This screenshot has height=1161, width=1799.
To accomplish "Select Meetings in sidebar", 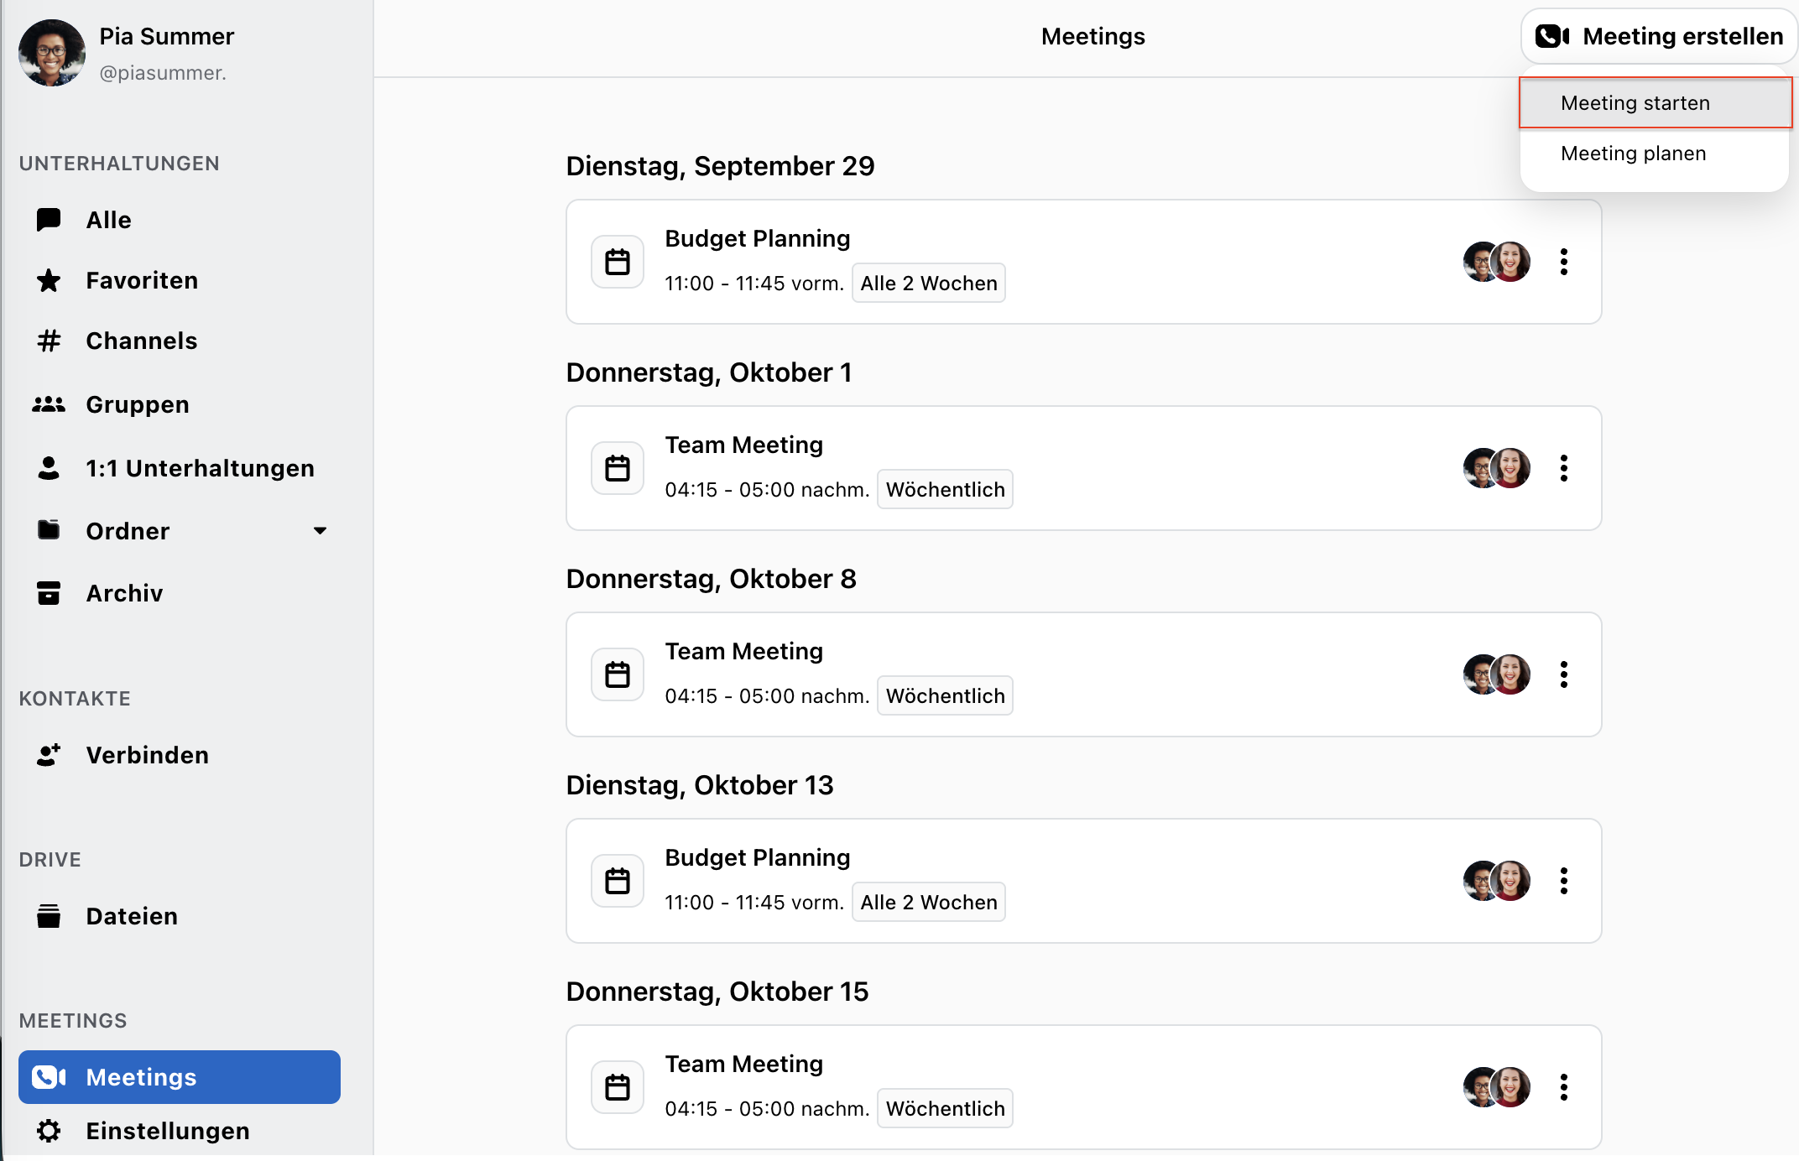I will [180, 1077].
